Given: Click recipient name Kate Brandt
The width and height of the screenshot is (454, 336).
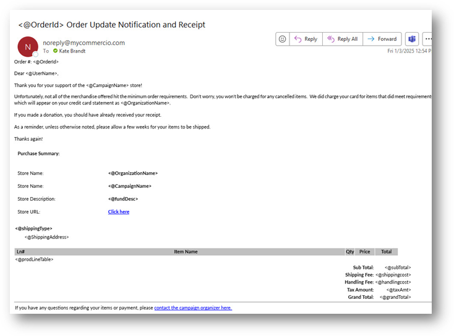Looking at the screenshot, I should [x=74, y=51].
